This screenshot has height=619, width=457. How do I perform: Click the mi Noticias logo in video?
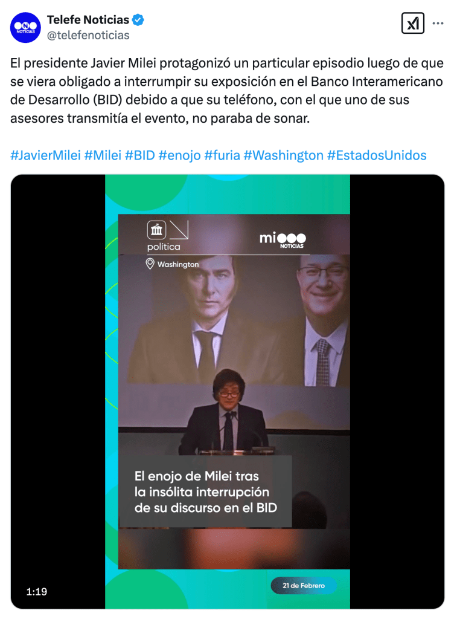tap(283, 239)
